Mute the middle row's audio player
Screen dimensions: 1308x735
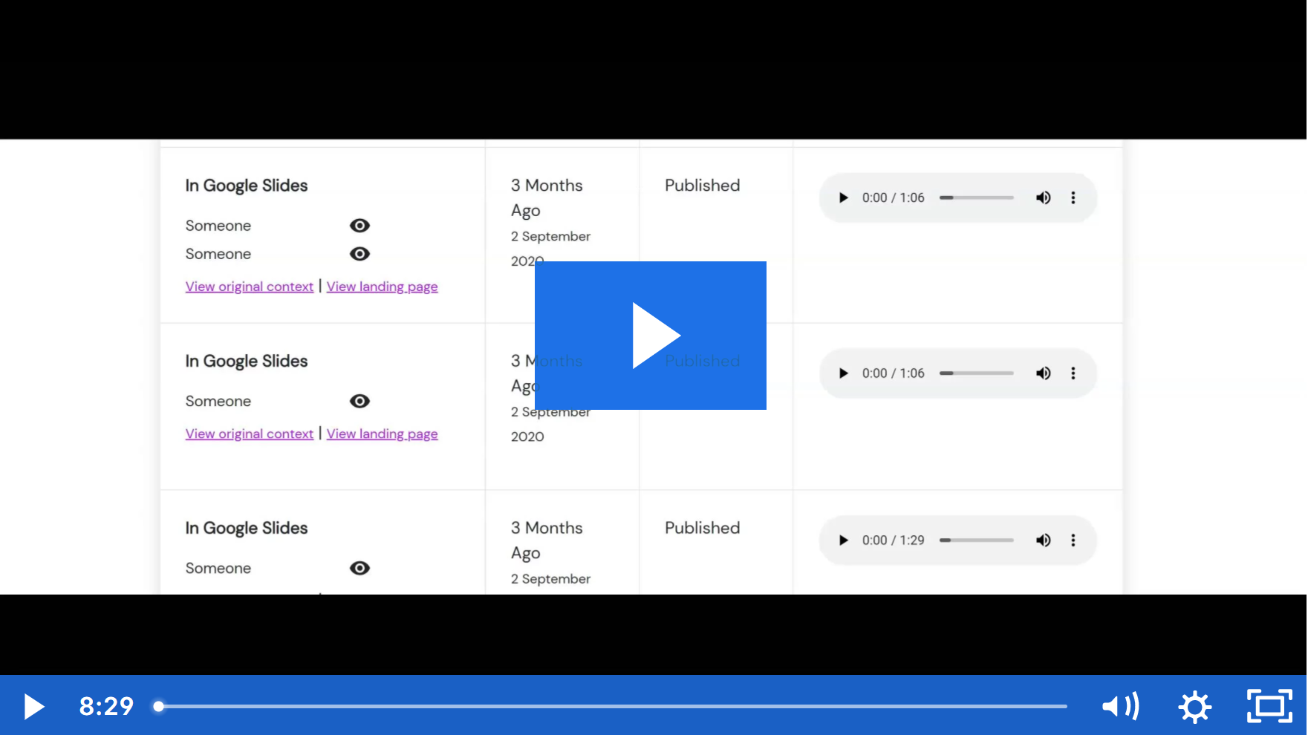coord(1044,373)
